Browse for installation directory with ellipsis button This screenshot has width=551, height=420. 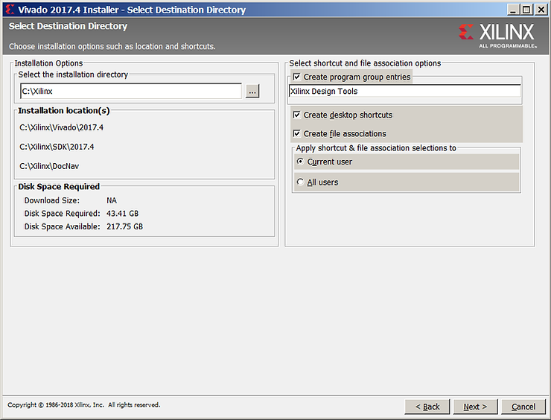[x=252, y=92]
